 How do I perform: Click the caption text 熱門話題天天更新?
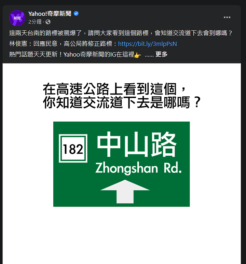point(33,54)
